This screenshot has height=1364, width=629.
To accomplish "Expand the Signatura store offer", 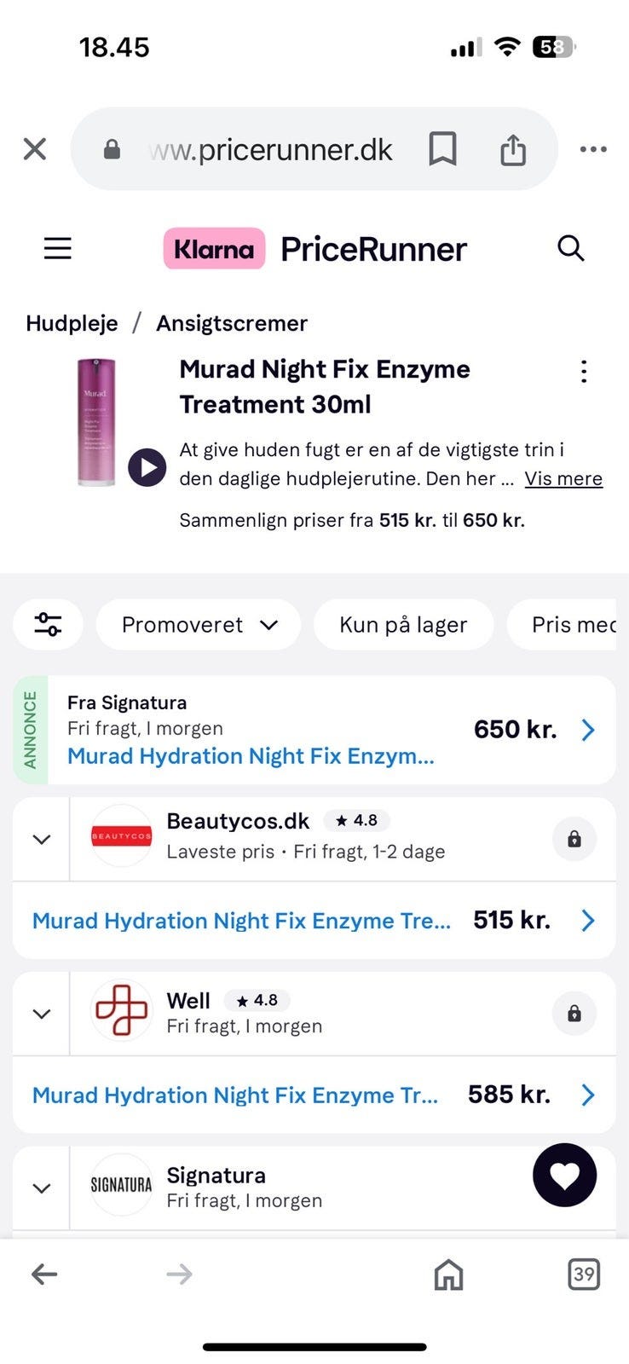I will pyautogui.click(x=41, y=1188).
